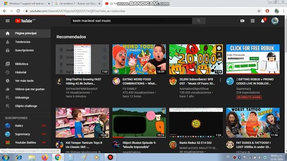This screenshot has width=287, height=161.
Task: Click EN DIRECTO AHORA live badge
Action: click(x=249, y=97)
